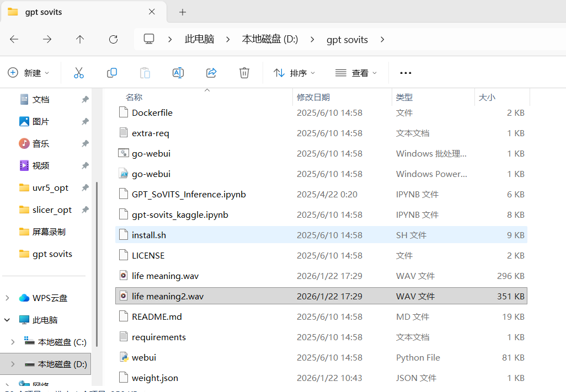Navigate back with the left arrow
The height and width of the screenshot is (392, 566).
click(14, 39)
